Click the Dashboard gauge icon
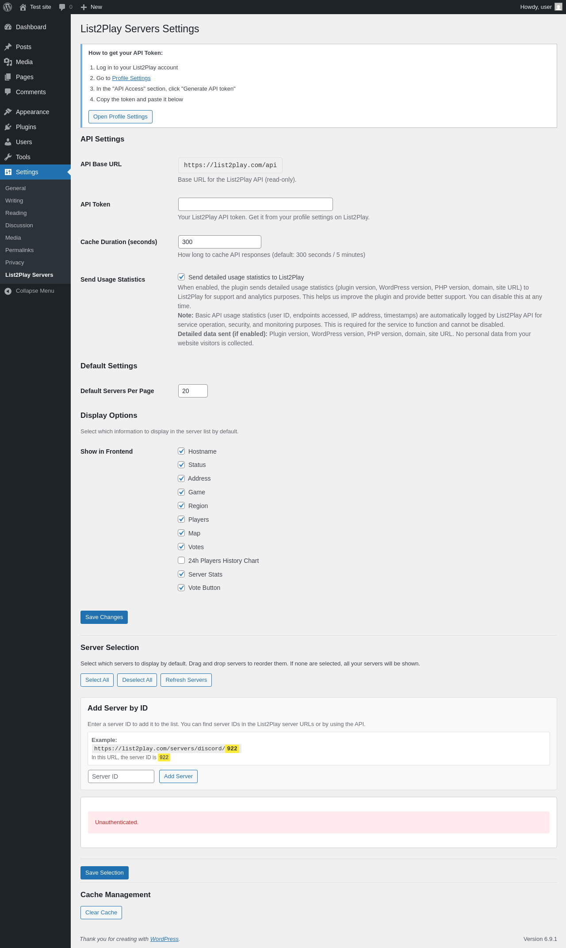This screenshot has width=566, height=948. (x=8, y=27)
